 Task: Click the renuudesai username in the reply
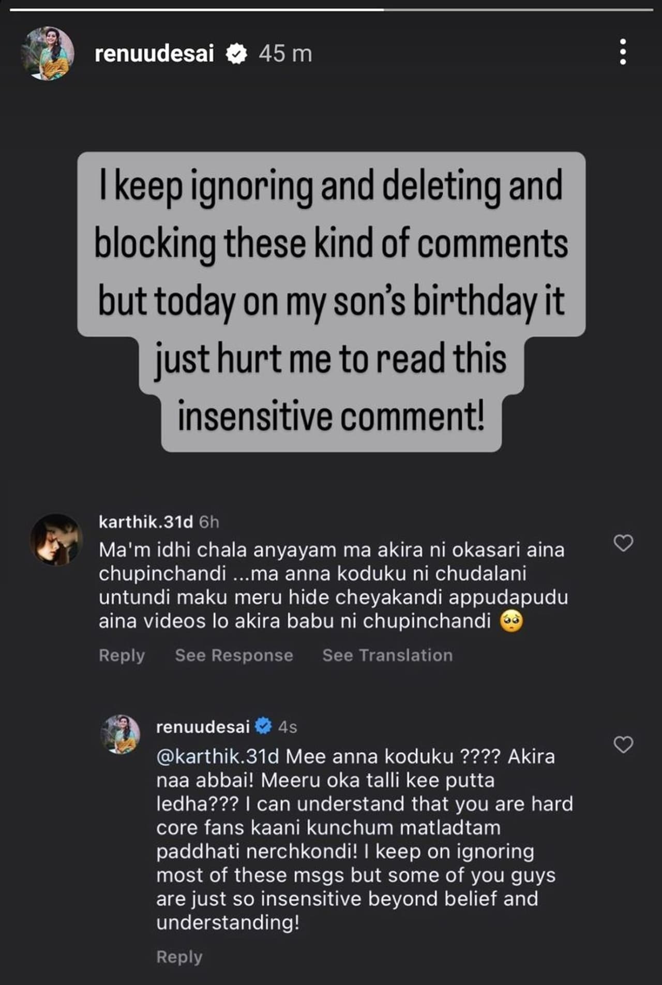point(203,727)
